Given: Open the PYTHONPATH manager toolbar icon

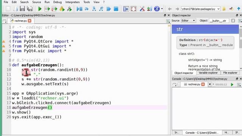Looking at the screenshot, I should (149, 9).
